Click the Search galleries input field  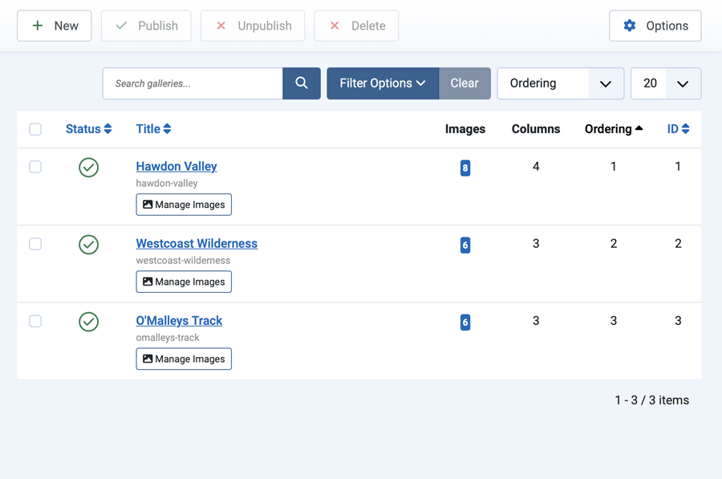193,83
